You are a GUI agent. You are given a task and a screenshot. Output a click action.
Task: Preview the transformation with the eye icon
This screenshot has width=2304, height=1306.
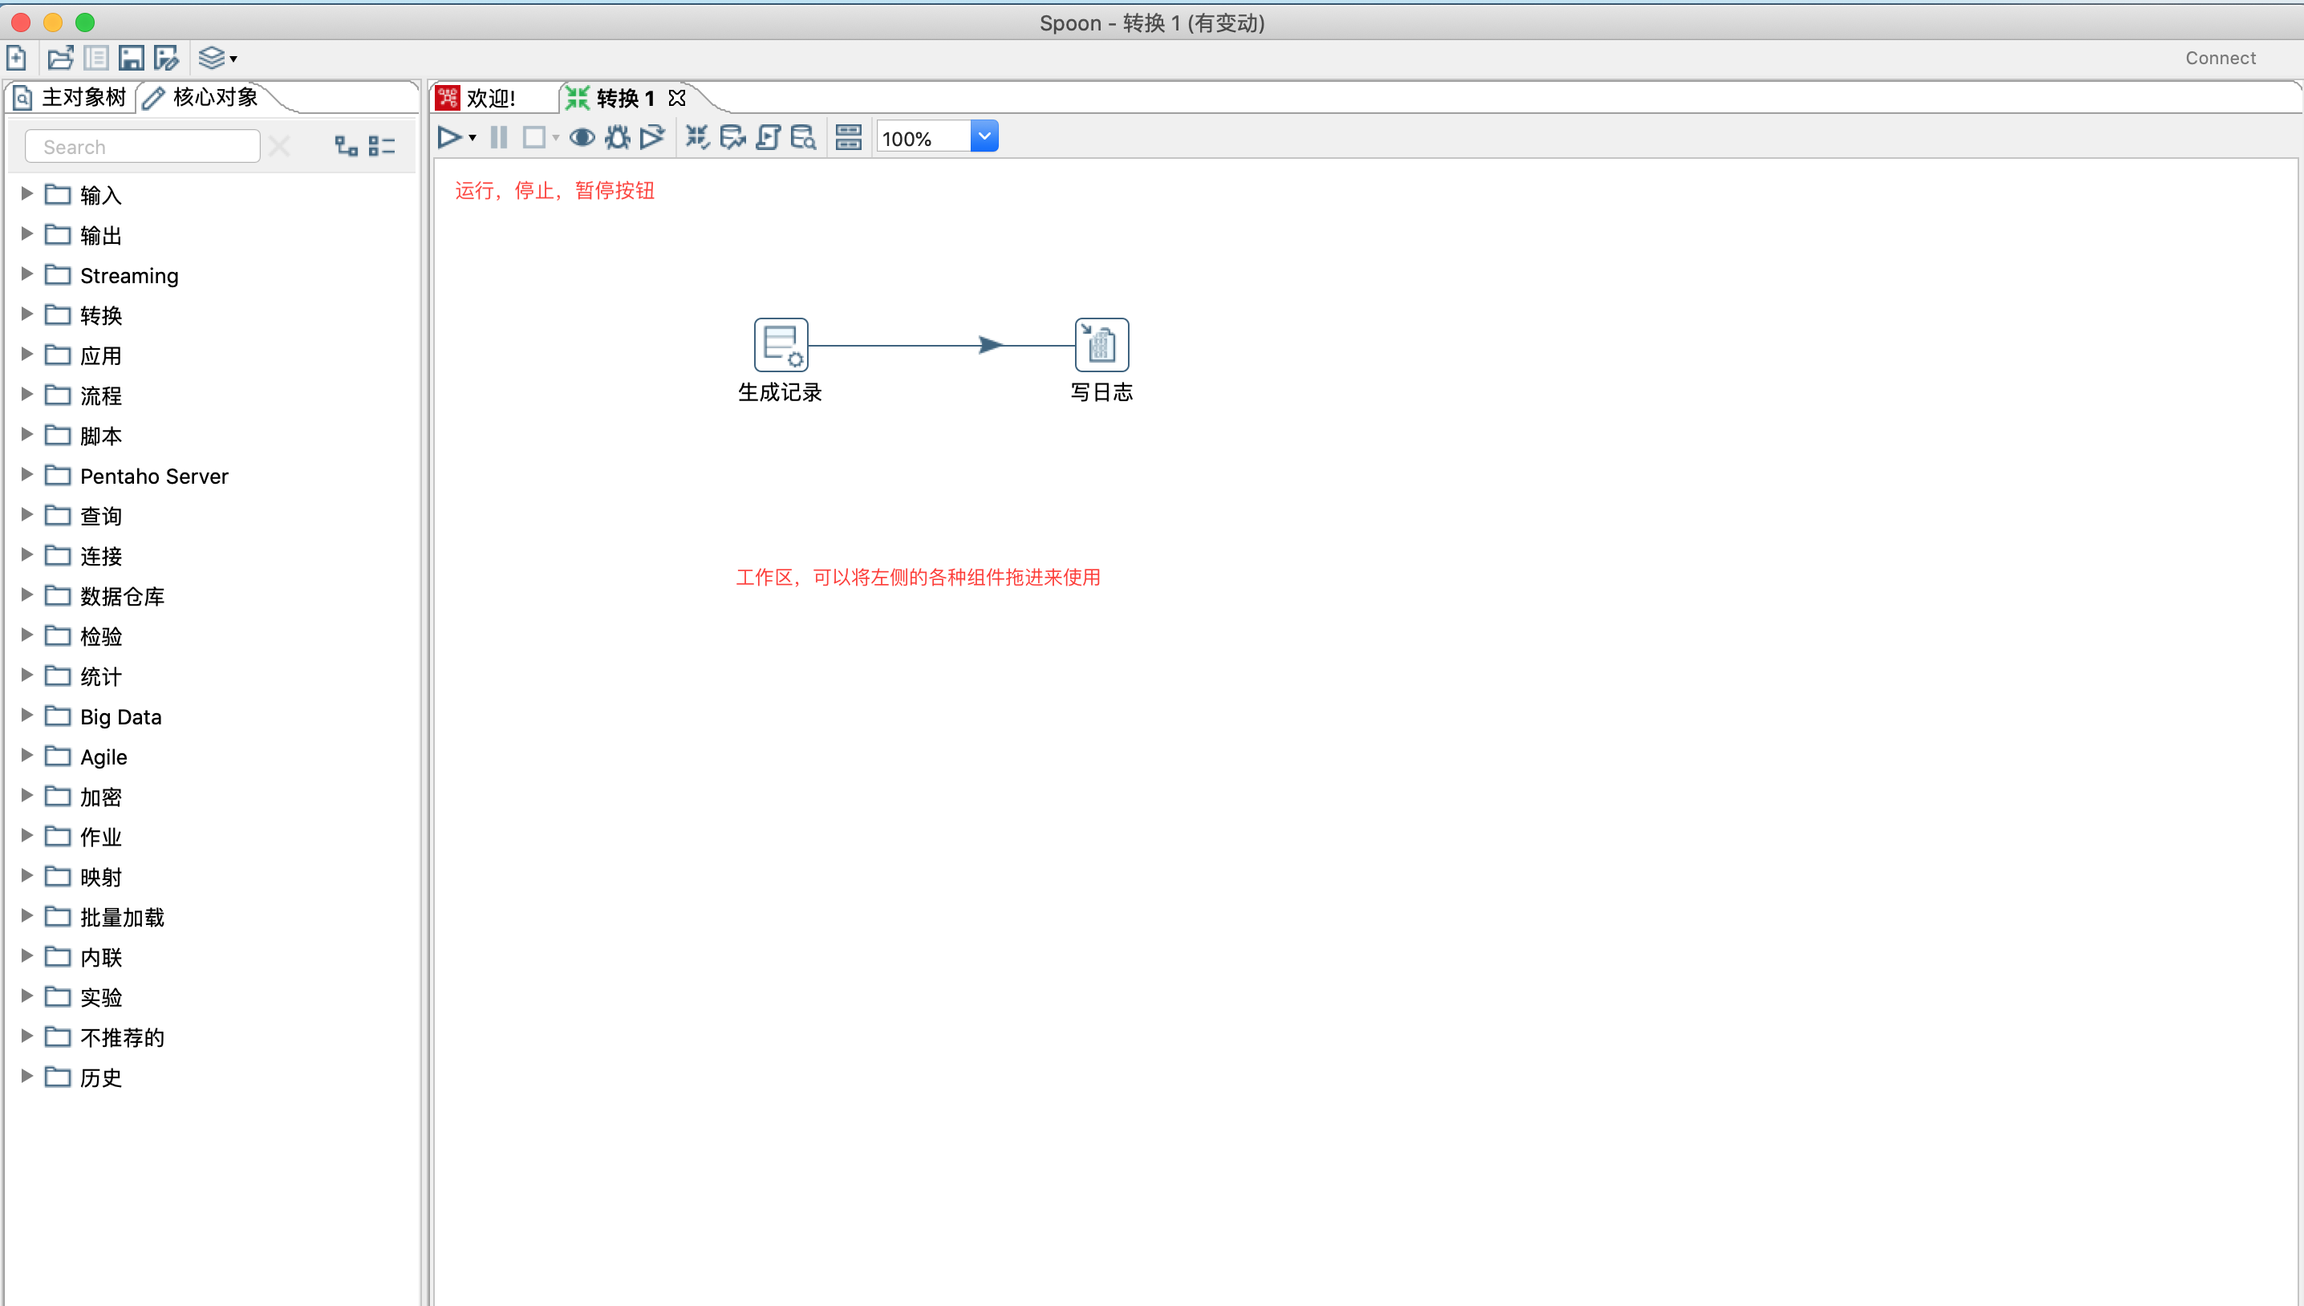582,137
